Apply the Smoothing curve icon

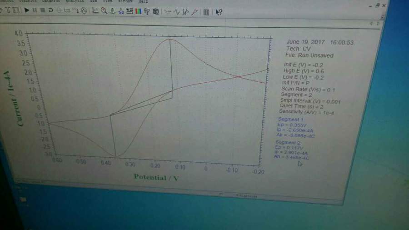click(168, 12)
